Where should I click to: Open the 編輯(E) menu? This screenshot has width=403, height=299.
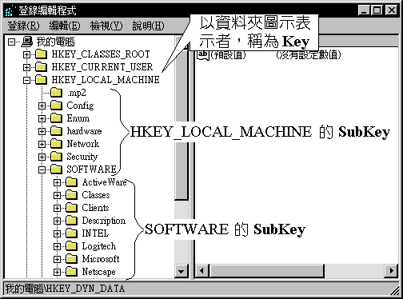point(65,26)
